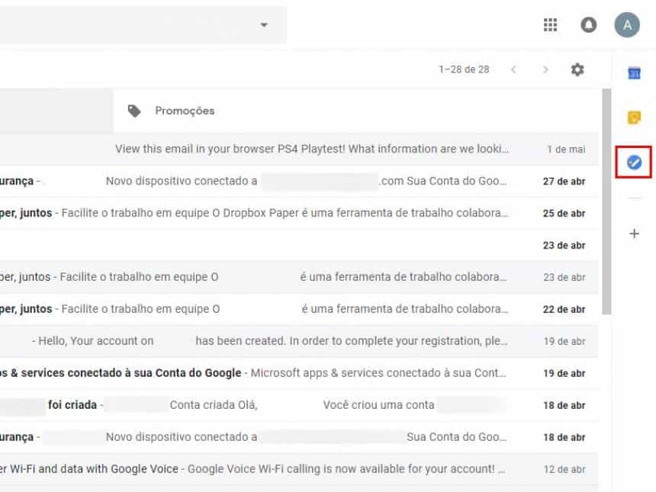Open the Google apps grid
This screenshot has width=656, height=492.
click(x=550, y=25)
